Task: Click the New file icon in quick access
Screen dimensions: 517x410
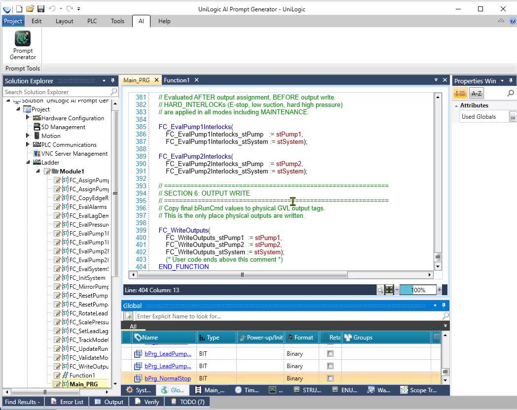Action: click(x=19, y=9)
